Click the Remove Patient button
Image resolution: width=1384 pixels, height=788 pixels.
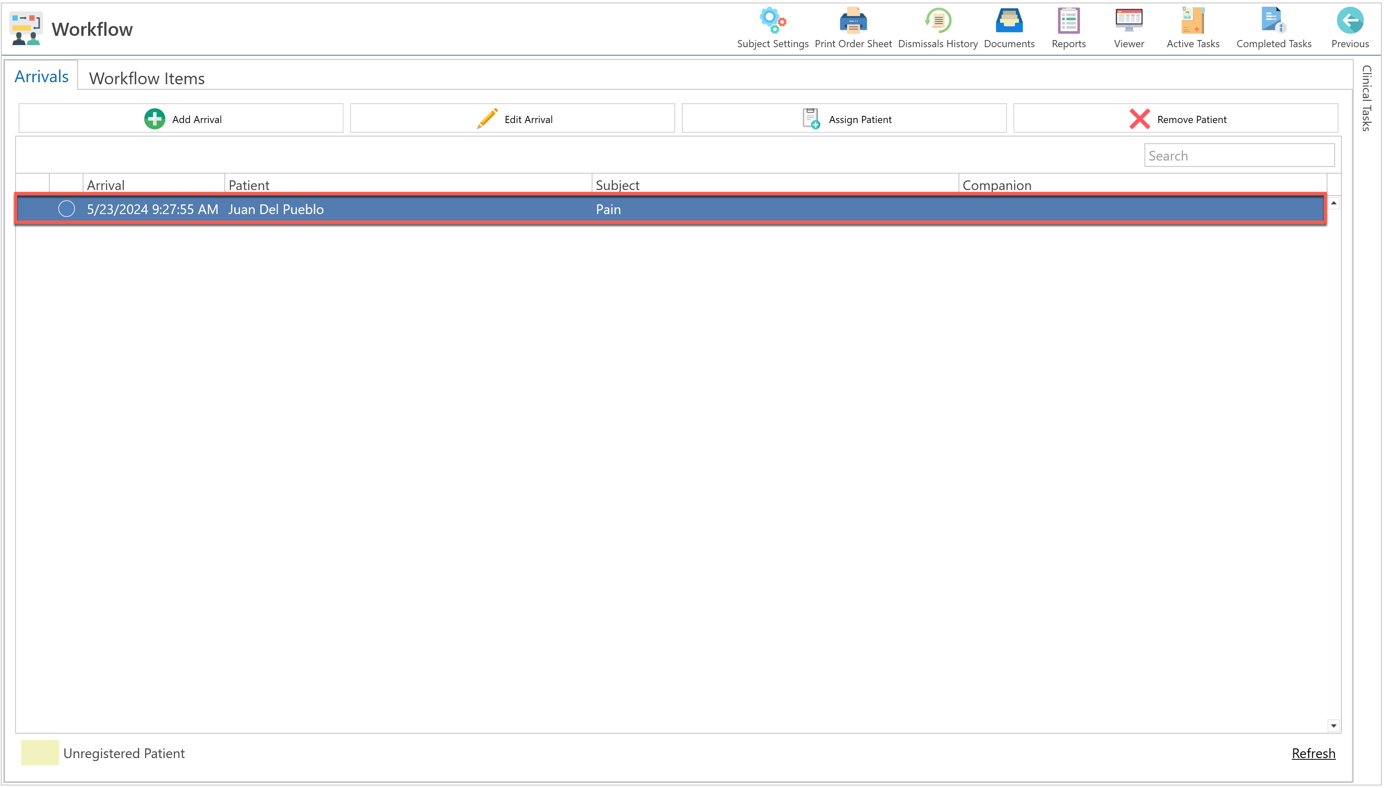1176,118
